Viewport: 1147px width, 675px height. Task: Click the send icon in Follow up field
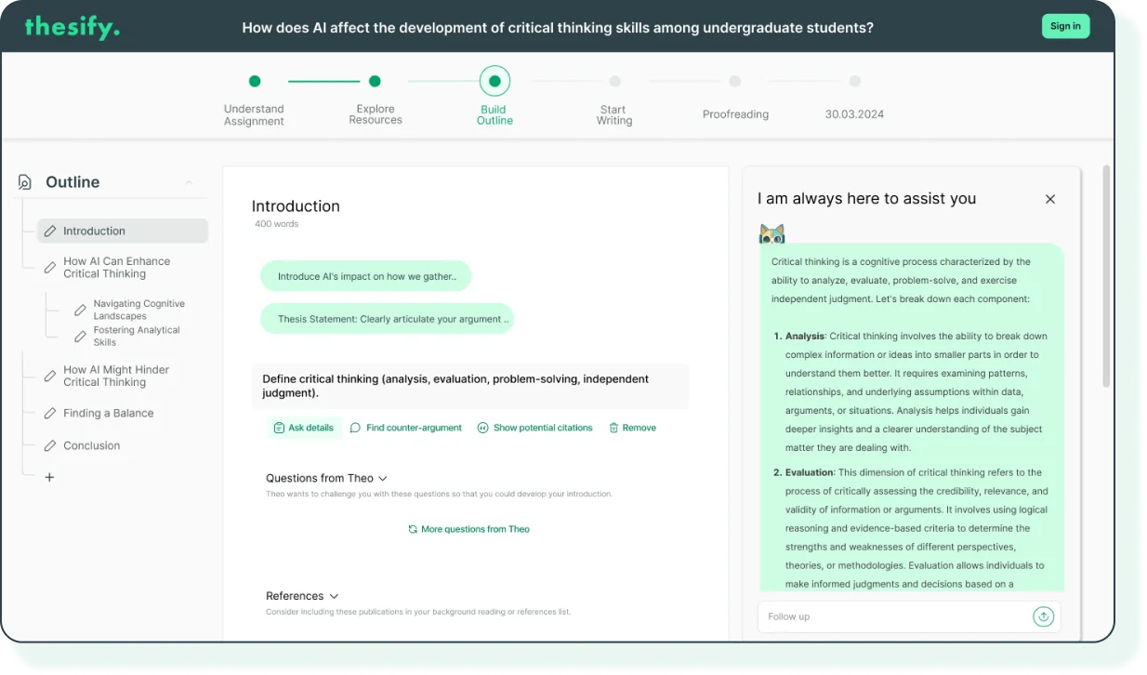tap(1043, 616)
